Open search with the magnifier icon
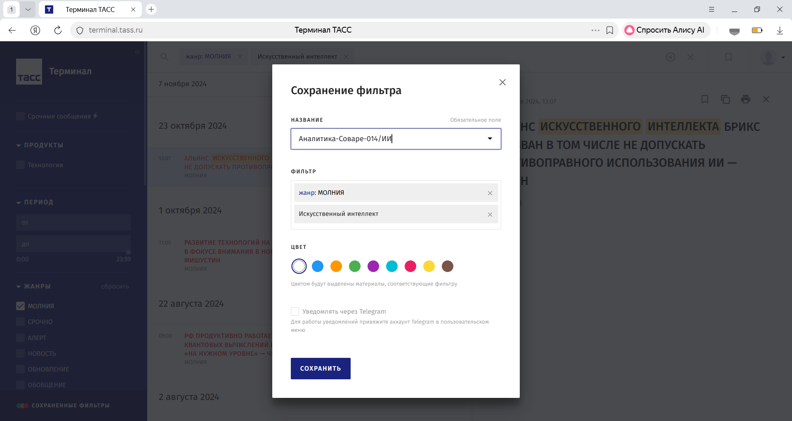 click(x=165, y=57)
